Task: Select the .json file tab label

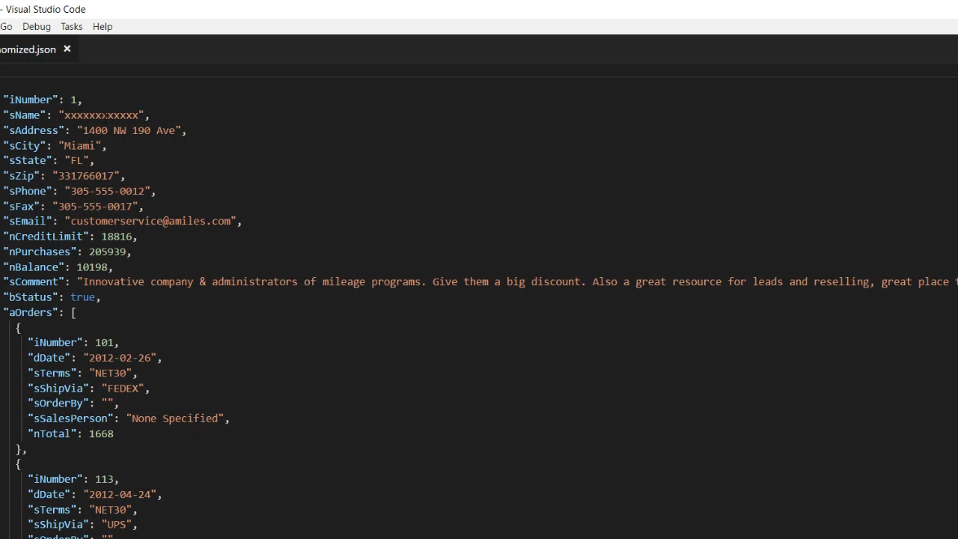Action: pos(28,49)
